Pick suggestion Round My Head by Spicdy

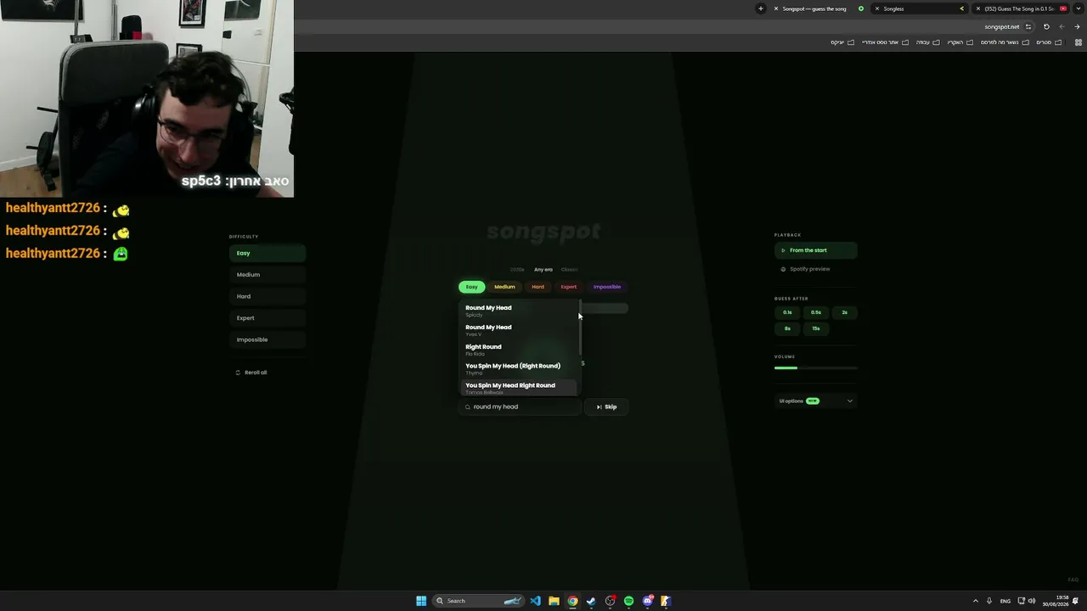coord(519,311)
